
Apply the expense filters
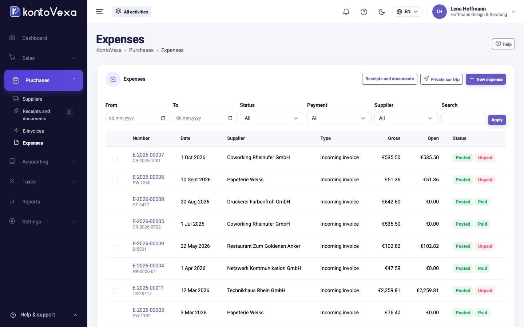point(497,120)
